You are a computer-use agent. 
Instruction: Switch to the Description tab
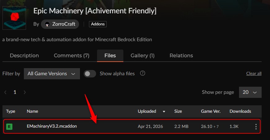24,56
